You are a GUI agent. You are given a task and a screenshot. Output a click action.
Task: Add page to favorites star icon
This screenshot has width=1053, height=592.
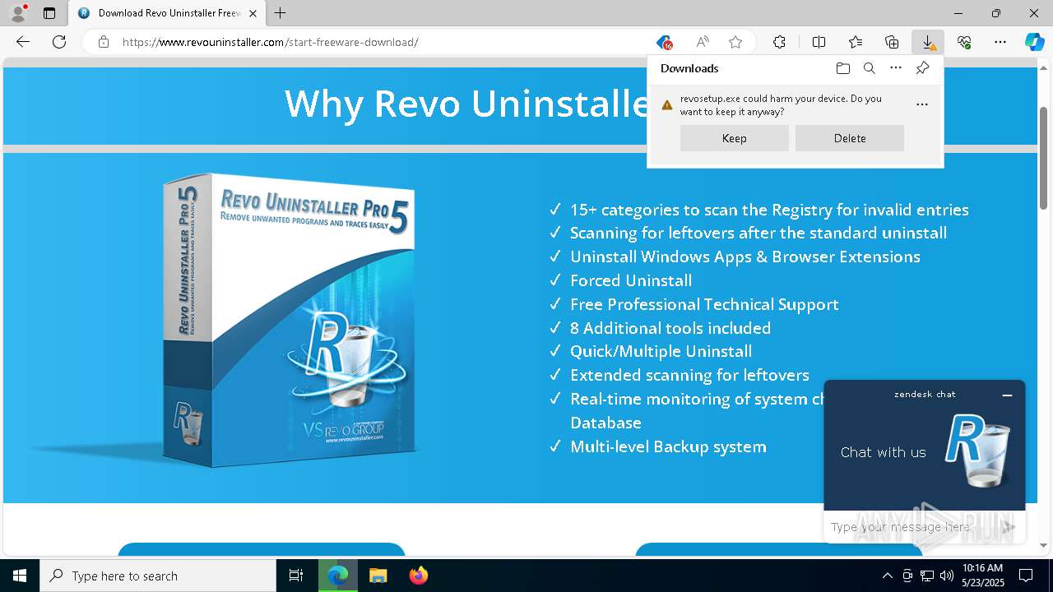[x=735, y=42]
